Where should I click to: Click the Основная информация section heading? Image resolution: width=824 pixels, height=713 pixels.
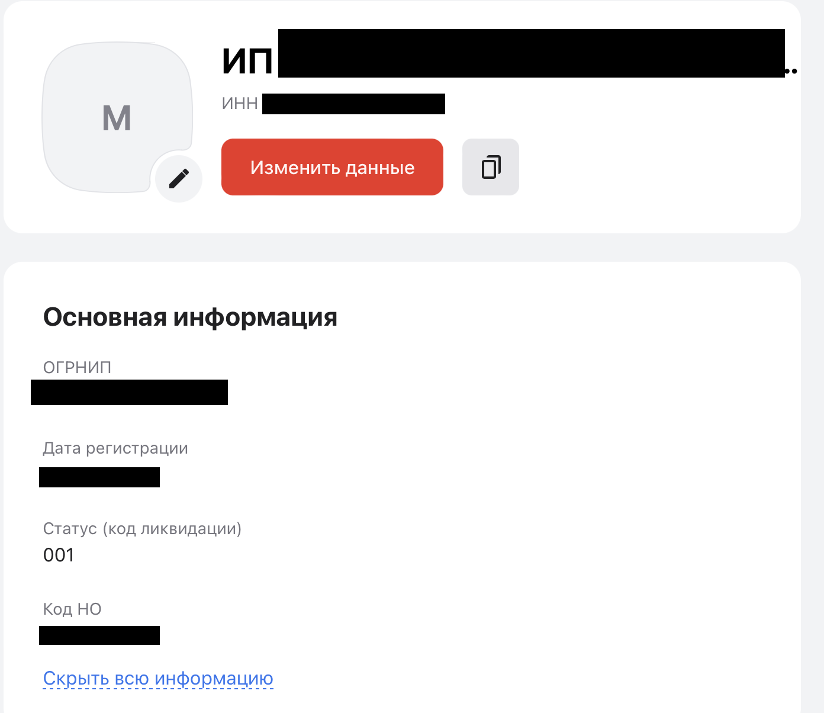point(190,317)
